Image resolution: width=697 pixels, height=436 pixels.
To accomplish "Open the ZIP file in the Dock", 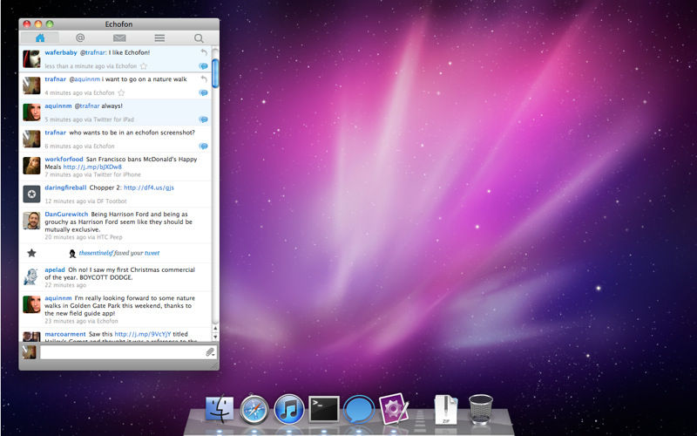I will (446, 409).
